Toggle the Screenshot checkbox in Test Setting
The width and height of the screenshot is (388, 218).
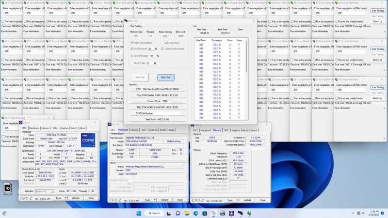[132, 48]
